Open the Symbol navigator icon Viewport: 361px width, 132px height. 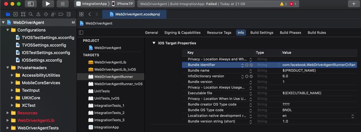pyautogui.click(x=23, y=14)
